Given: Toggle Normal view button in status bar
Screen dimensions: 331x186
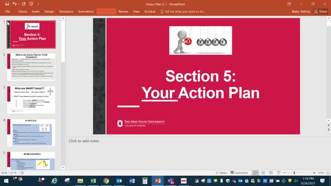Looking at the screenshot, I should (x=255, y=173).
